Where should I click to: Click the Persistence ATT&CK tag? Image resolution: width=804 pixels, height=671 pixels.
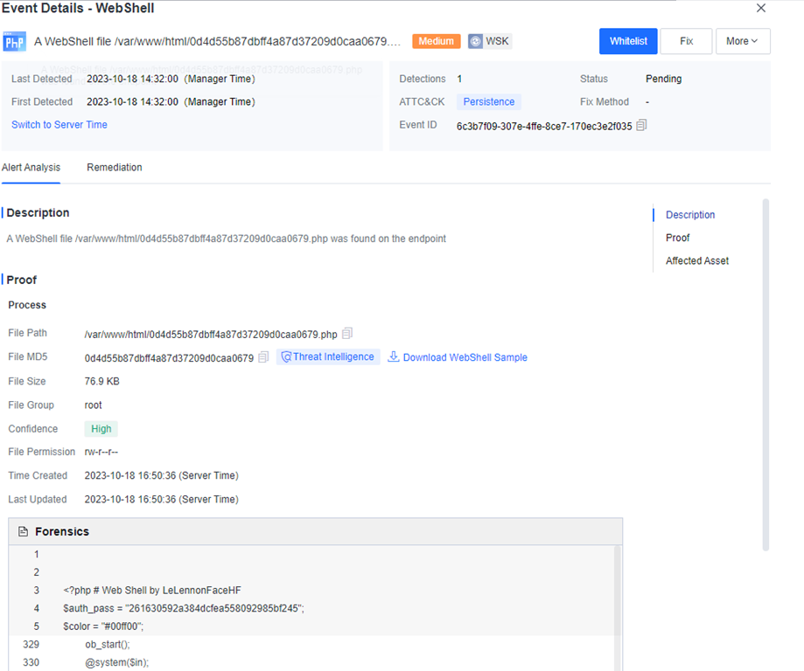pos(488,102)
